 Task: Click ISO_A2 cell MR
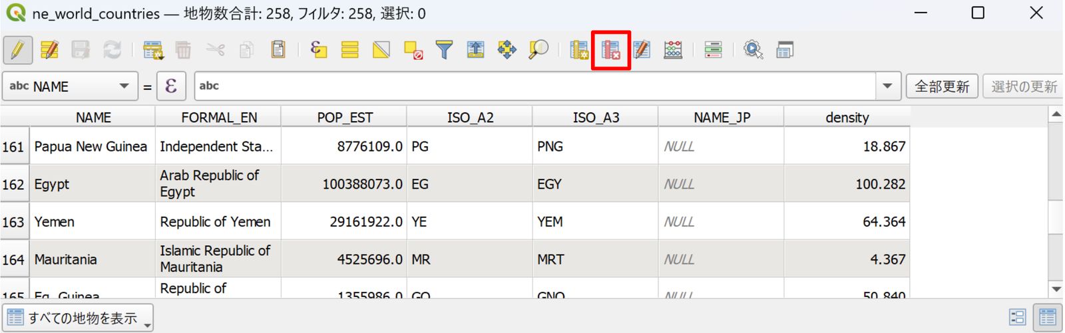[470, 260]
